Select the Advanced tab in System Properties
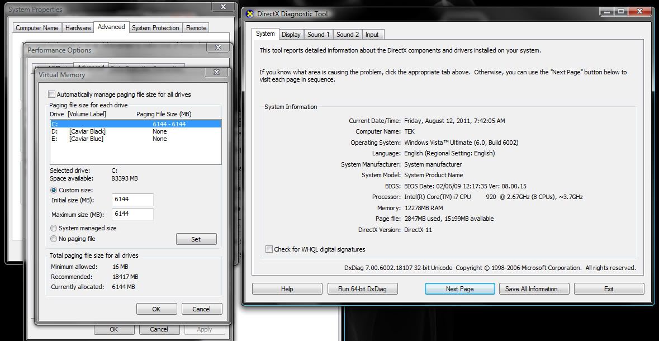The image size is (659, 341). [x=111, y=27]
